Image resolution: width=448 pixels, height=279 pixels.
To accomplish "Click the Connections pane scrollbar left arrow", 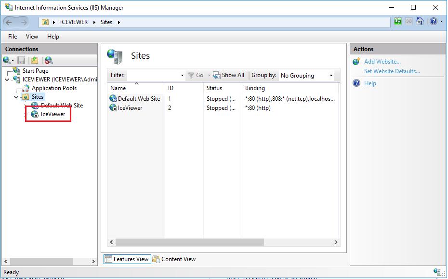I will pos(6,261).
